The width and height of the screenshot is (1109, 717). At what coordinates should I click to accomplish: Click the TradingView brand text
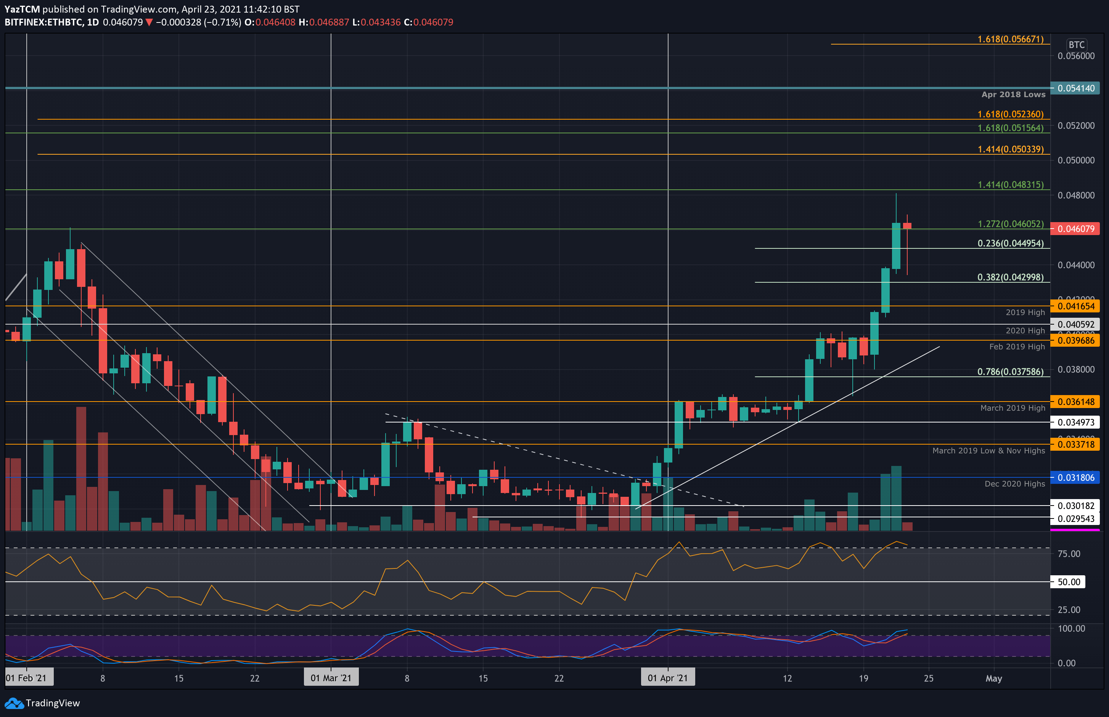click(53, 703)
